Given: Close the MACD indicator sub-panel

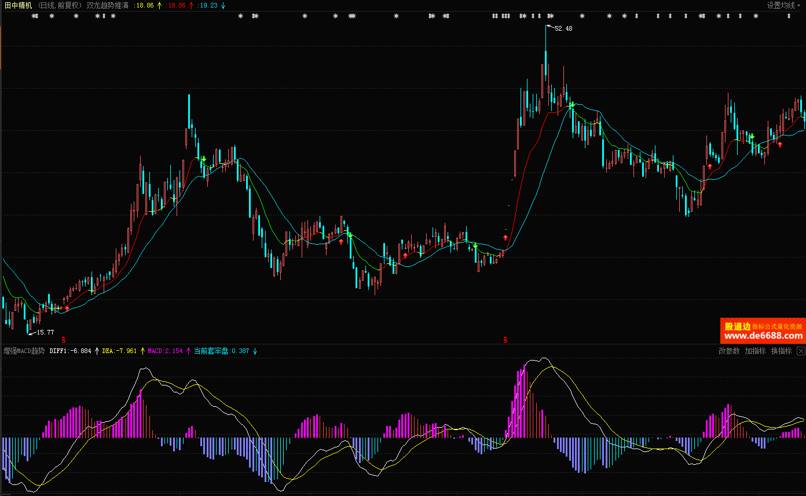Looking at the screenshot, I should click(801, 351).
